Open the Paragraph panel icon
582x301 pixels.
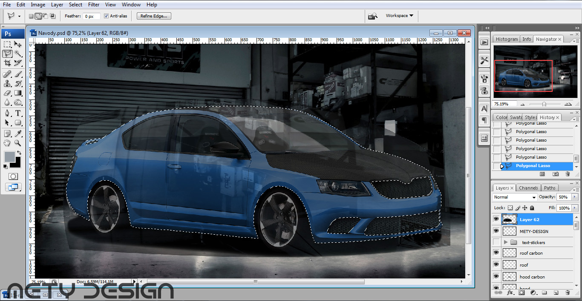click(484, 120)
